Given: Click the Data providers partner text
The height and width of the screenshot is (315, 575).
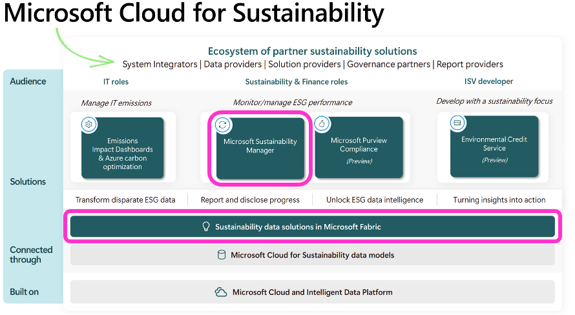Looking at the screenshot, I should (233, 65).
